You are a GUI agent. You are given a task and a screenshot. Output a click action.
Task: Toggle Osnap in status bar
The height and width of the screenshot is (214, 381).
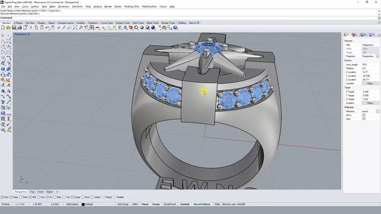point(156,204)
